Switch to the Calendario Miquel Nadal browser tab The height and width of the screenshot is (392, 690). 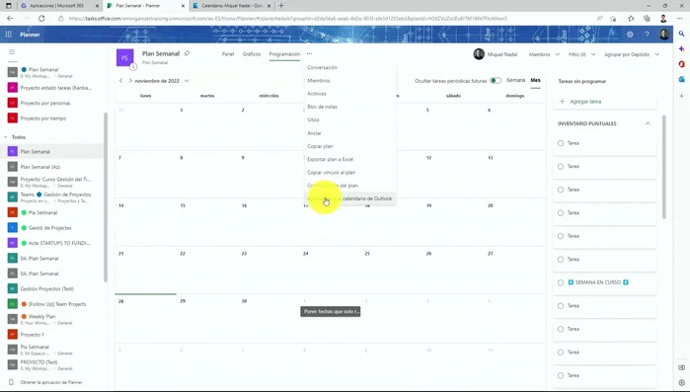coord(232,6)
